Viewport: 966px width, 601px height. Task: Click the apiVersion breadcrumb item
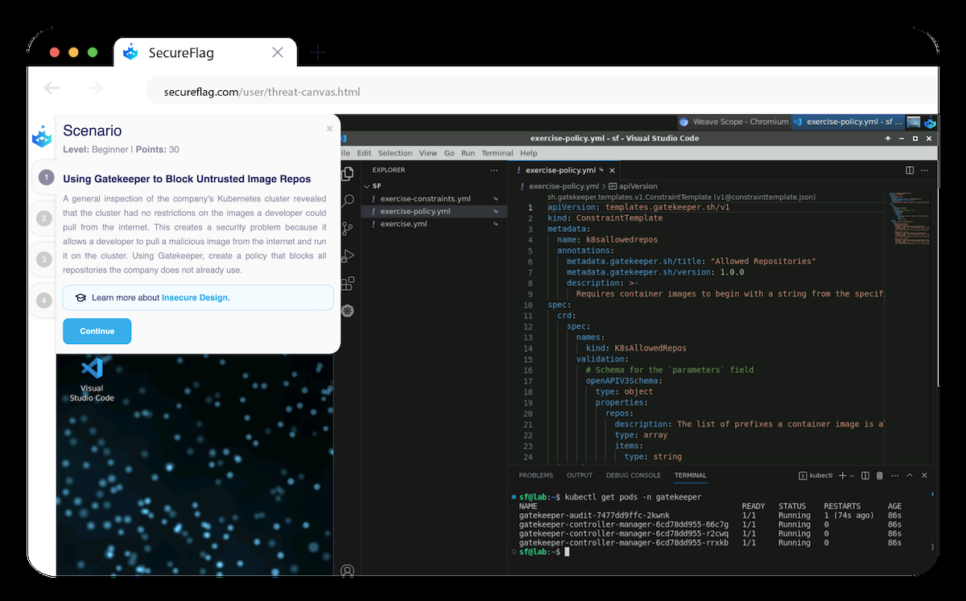(x=633, y=186)
